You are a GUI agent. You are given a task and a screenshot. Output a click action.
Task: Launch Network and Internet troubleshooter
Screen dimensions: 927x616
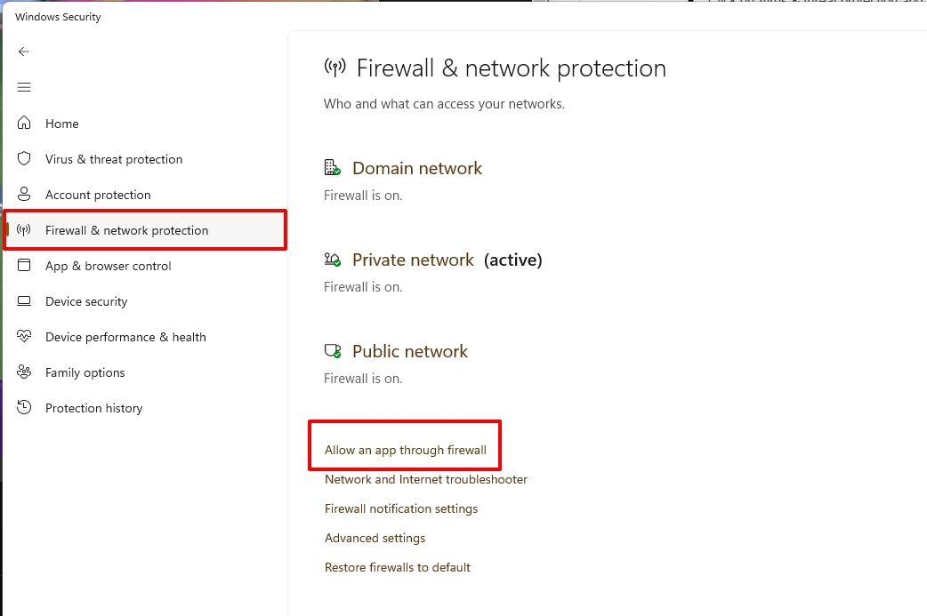click(x=425, y=480)
